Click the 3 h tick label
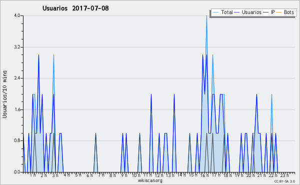Image resolution: width=300 pixels, height=185 pixels. click(x=55, y=175)
